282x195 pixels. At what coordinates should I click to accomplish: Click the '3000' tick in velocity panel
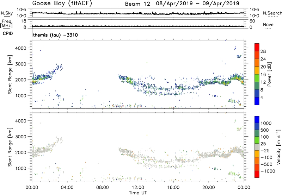(20, 137)
